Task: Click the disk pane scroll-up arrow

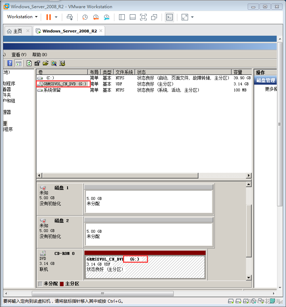Action: 248,184
